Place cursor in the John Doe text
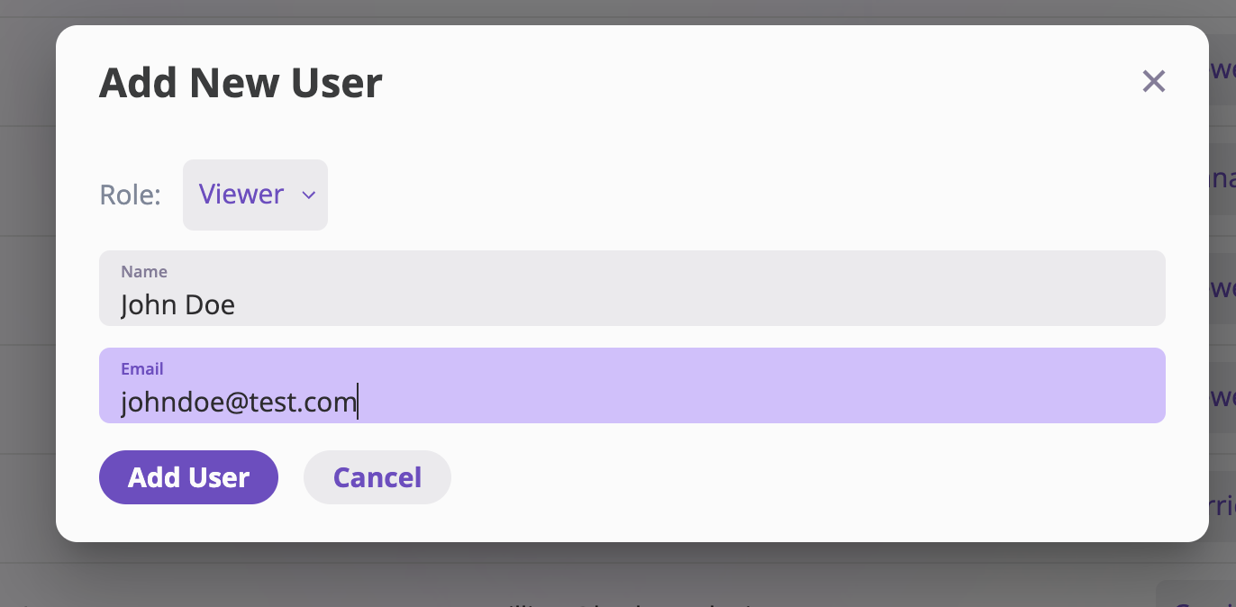The image size is (1236, 607). point(178,304)
